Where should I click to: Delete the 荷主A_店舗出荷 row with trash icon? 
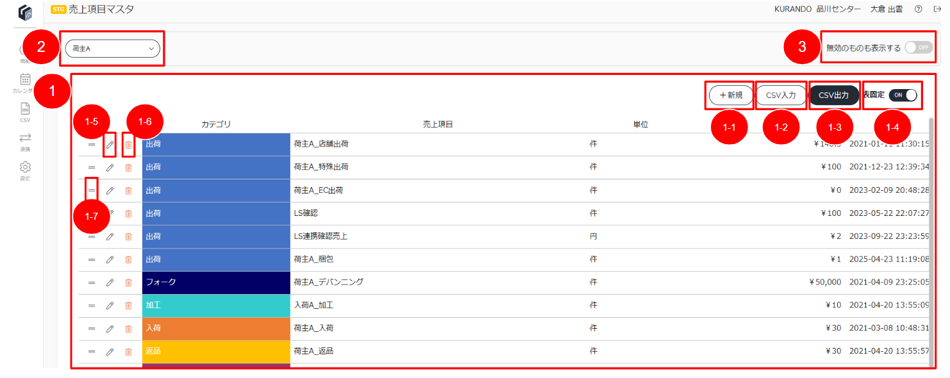pos(128,145)
